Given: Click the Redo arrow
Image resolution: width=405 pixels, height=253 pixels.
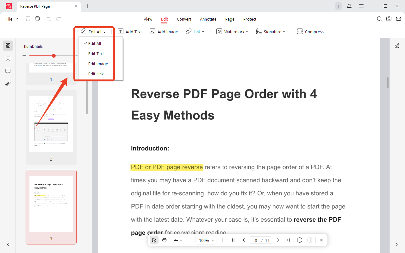Looking at the screenshot, I should click(x=59, y=19).
